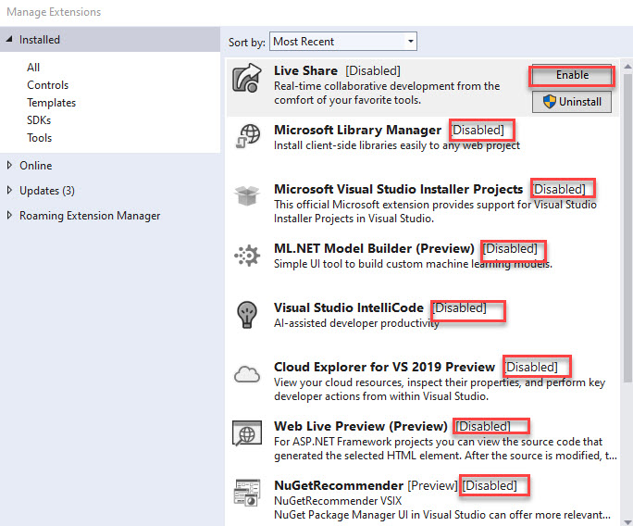Click the Web Live Preview icon
633x526 pixels.
click(247, 432)
